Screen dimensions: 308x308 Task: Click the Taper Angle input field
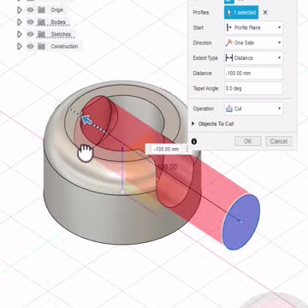pyautogui.click(x=253, y=88)
